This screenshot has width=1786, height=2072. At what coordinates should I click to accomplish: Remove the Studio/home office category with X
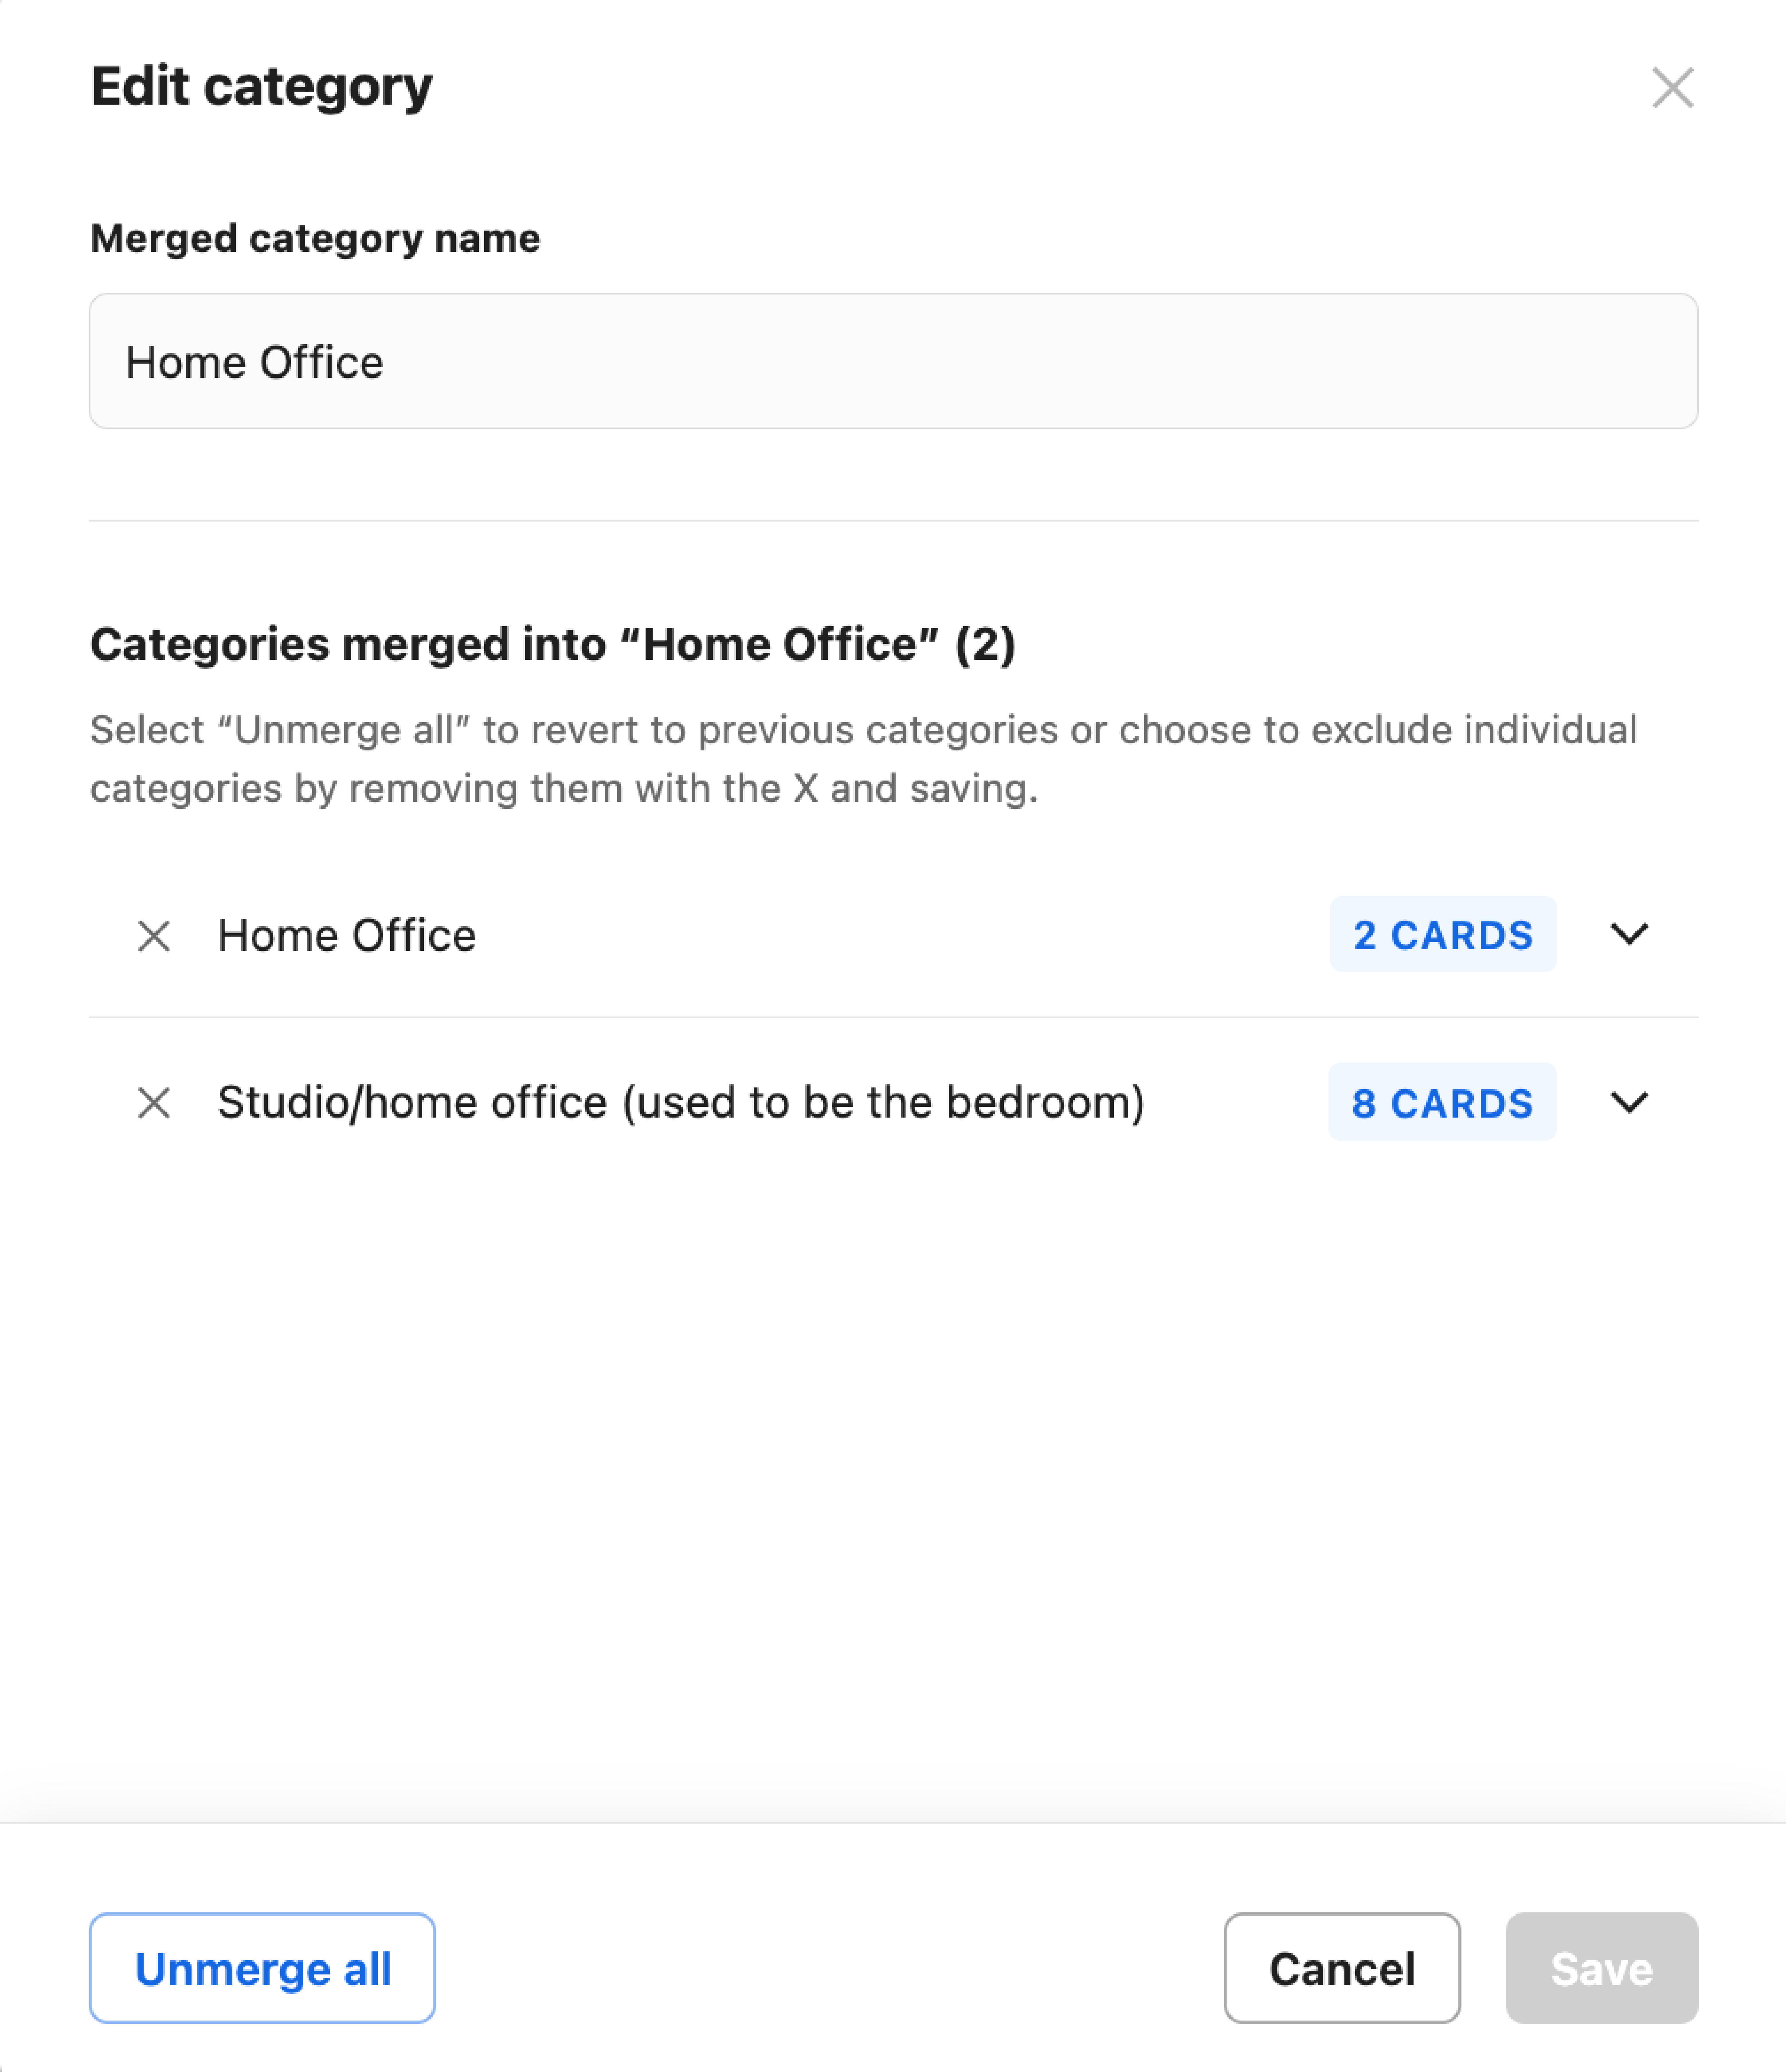(154, 1103)
